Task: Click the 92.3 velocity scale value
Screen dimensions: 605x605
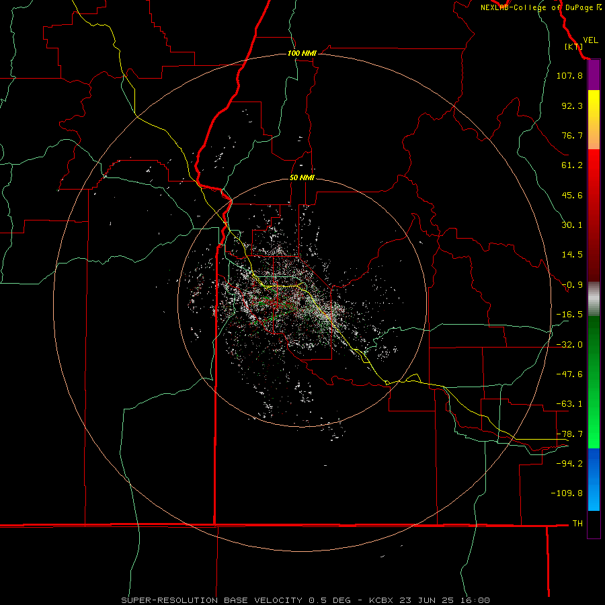Action: point(572,106)
